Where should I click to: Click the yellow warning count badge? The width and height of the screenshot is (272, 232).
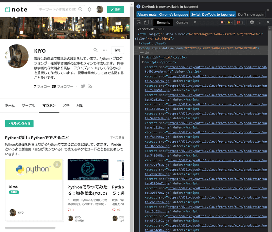point(230,22)
